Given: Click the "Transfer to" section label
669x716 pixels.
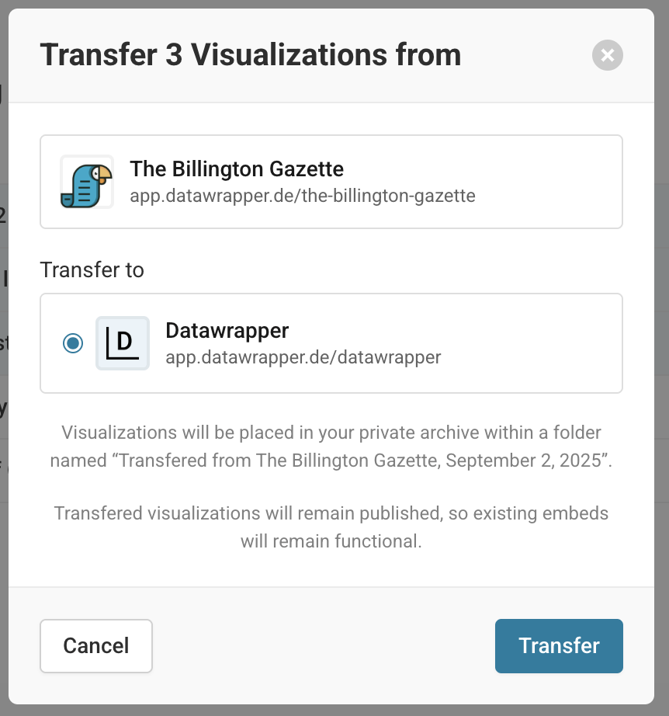Looking at the screenshot, I should tap(92, 269).
